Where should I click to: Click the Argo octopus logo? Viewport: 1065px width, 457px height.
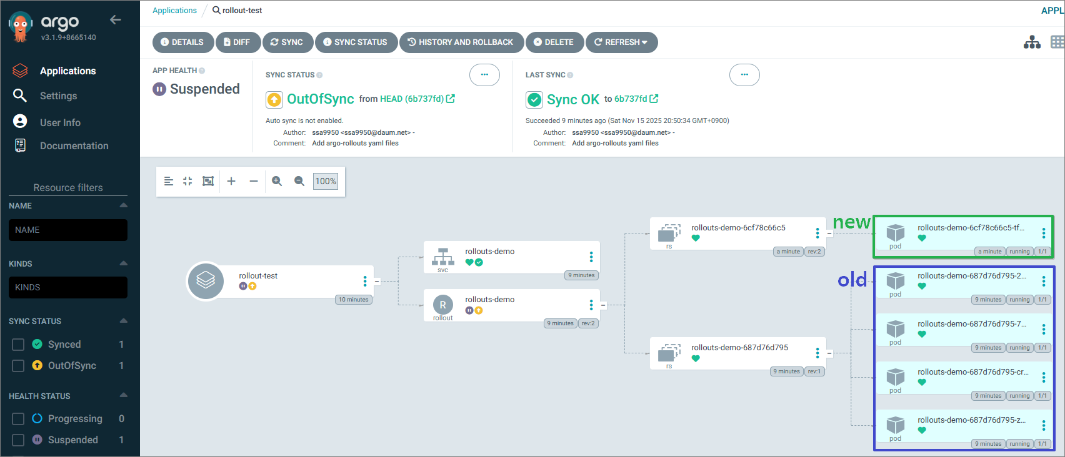(21, 27)
